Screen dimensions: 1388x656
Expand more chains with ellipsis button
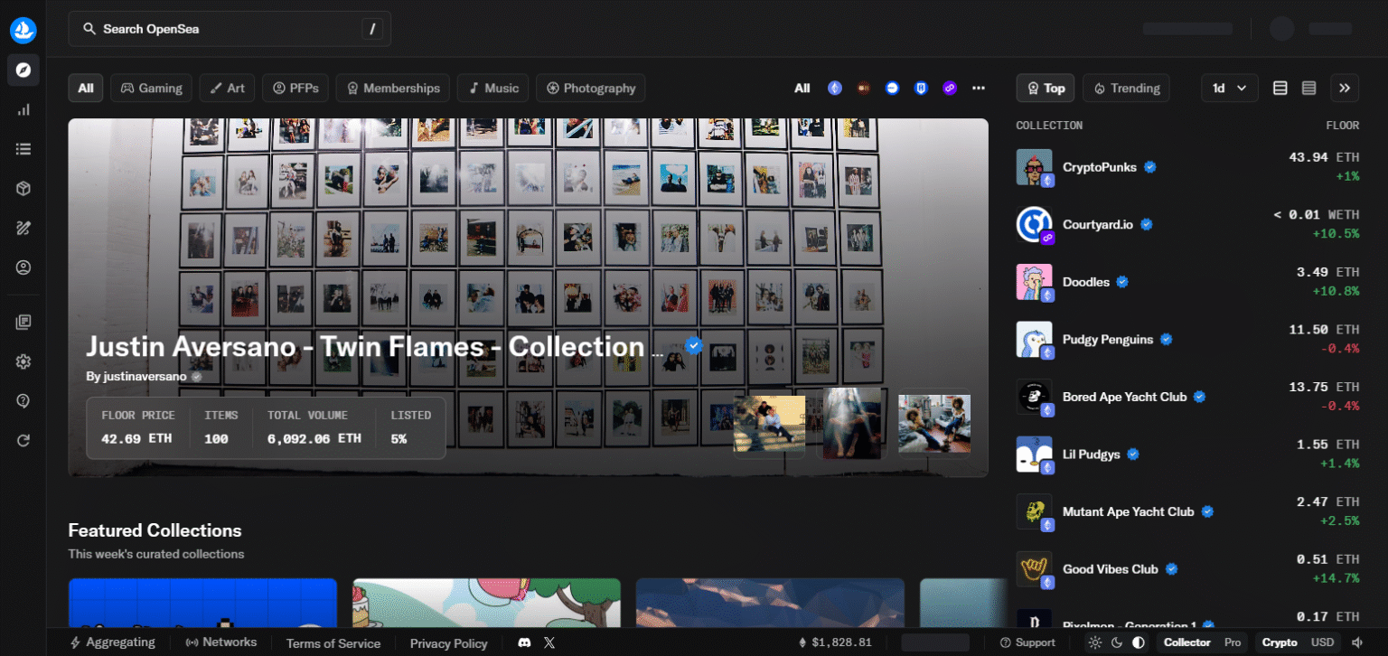[x=978, y=88]
